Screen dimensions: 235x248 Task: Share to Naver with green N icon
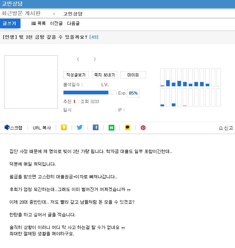pyautogui.click(x=112, y=128)
